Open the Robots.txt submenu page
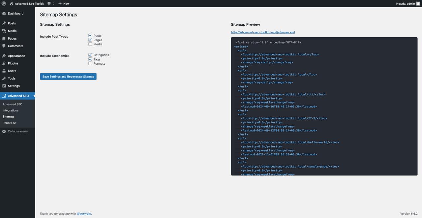The width and height of the screenshot is (422, 218). (10, 123)
